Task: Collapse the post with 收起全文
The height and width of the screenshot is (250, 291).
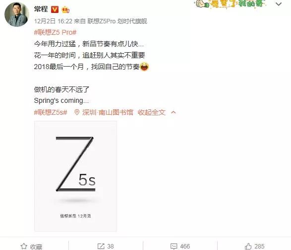Action: pos(151,112)
